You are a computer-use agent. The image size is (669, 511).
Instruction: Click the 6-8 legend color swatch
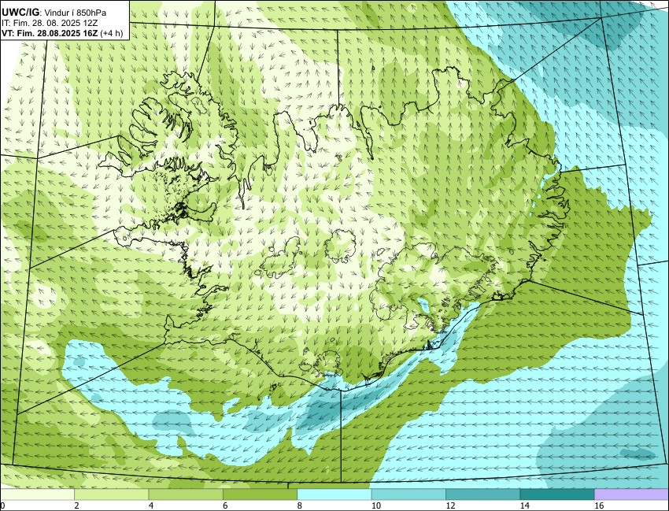260,494
